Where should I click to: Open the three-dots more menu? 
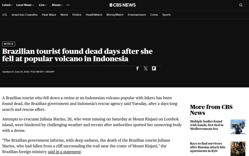click(x=68, y=5)
